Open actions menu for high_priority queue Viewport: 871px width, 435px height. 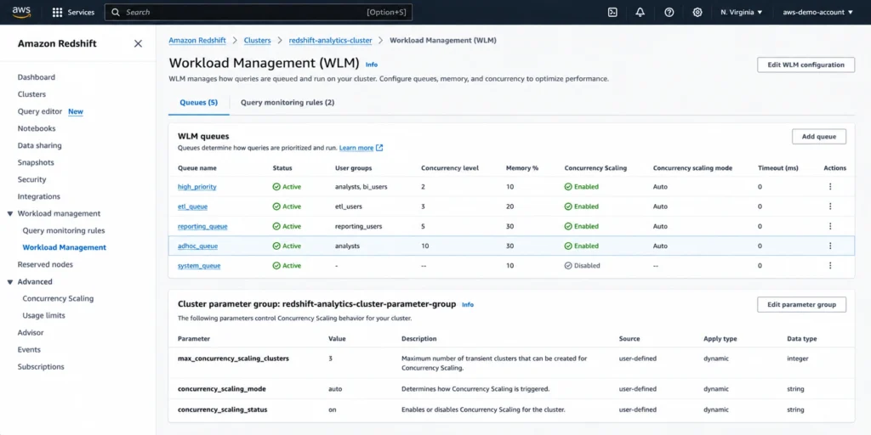(x=830, y=186)
